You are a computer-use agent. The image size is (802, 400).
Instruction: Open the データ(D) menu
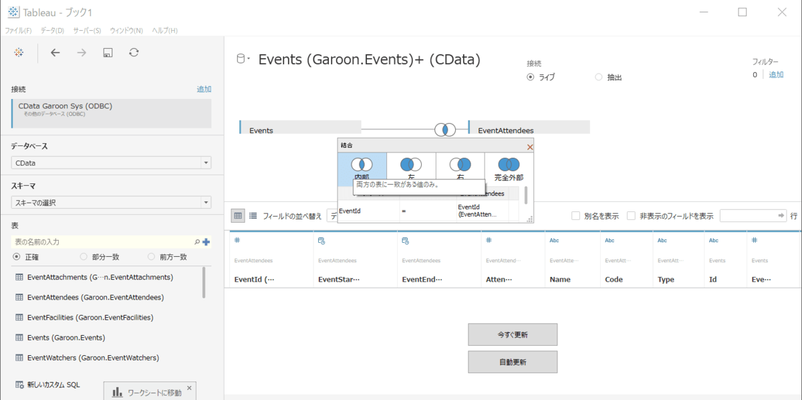click(52, 30)
